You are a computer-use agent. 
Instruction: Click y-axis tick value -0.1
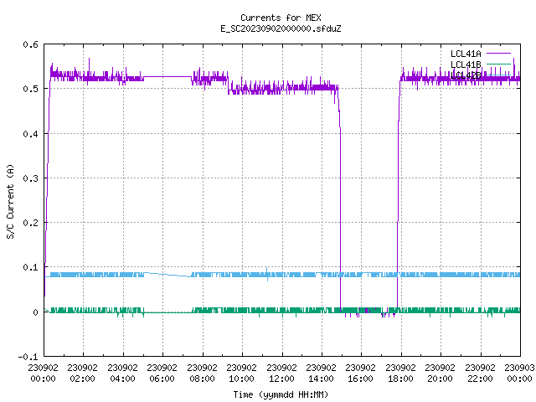28,357
